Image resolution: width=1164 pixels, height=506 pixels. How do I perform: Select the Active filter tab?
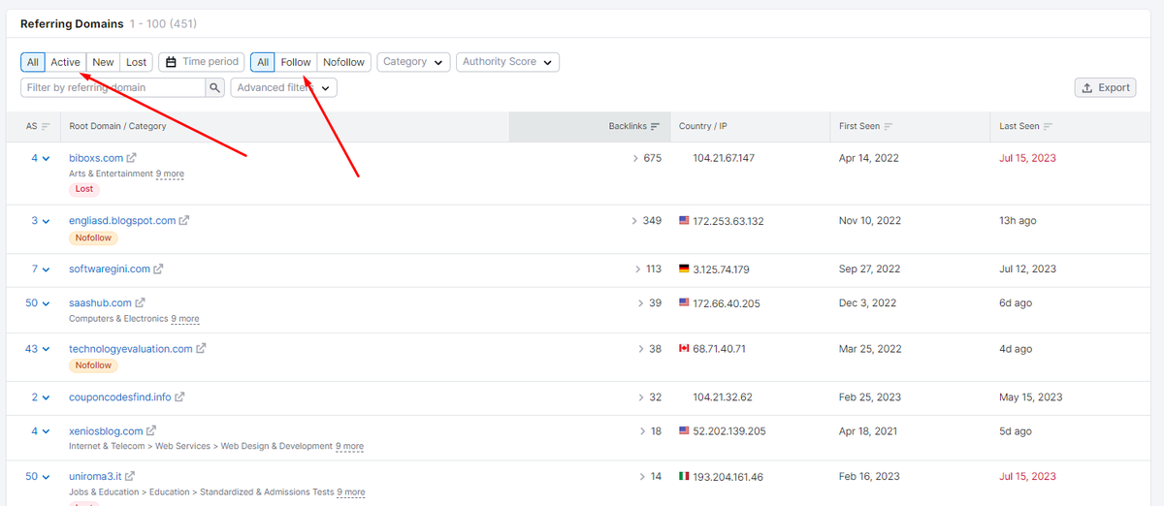[x=66, y=62]
